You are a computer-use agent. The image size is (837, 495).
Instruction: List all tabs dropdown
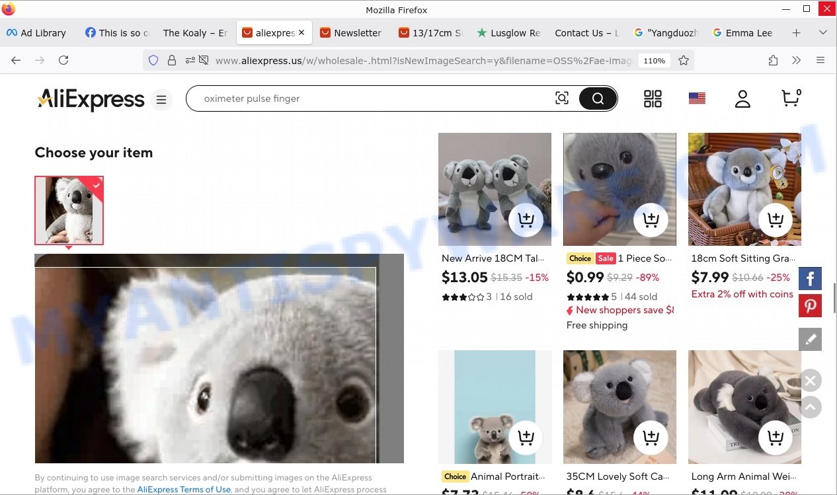tap(823, 32)
